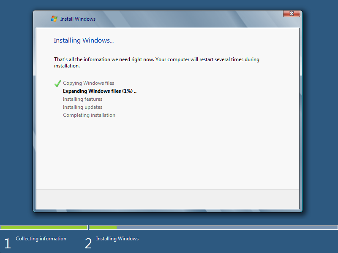This screenshot has height=253, width=338.
Task: Select the Copying Windows files step
Action: pos(88,83)
